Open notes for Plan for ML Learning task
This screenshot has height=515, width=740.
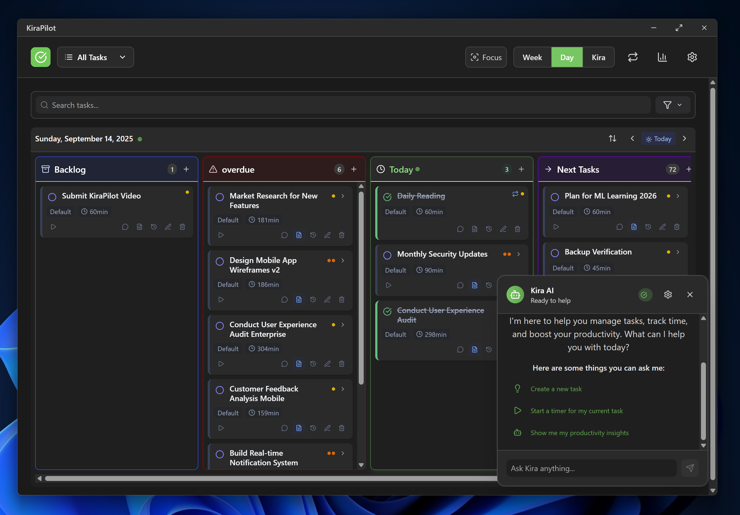(634, 227)
